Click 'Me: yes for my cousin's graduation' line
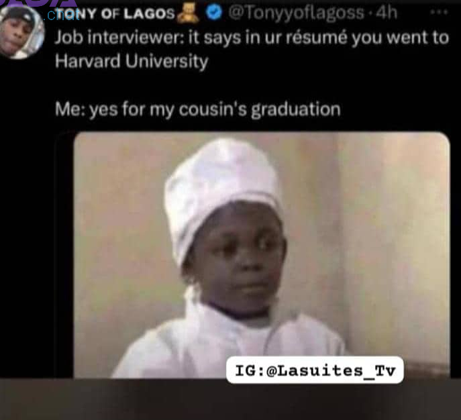461x420 pixels. pyautogui.click(x=198, y=109)
